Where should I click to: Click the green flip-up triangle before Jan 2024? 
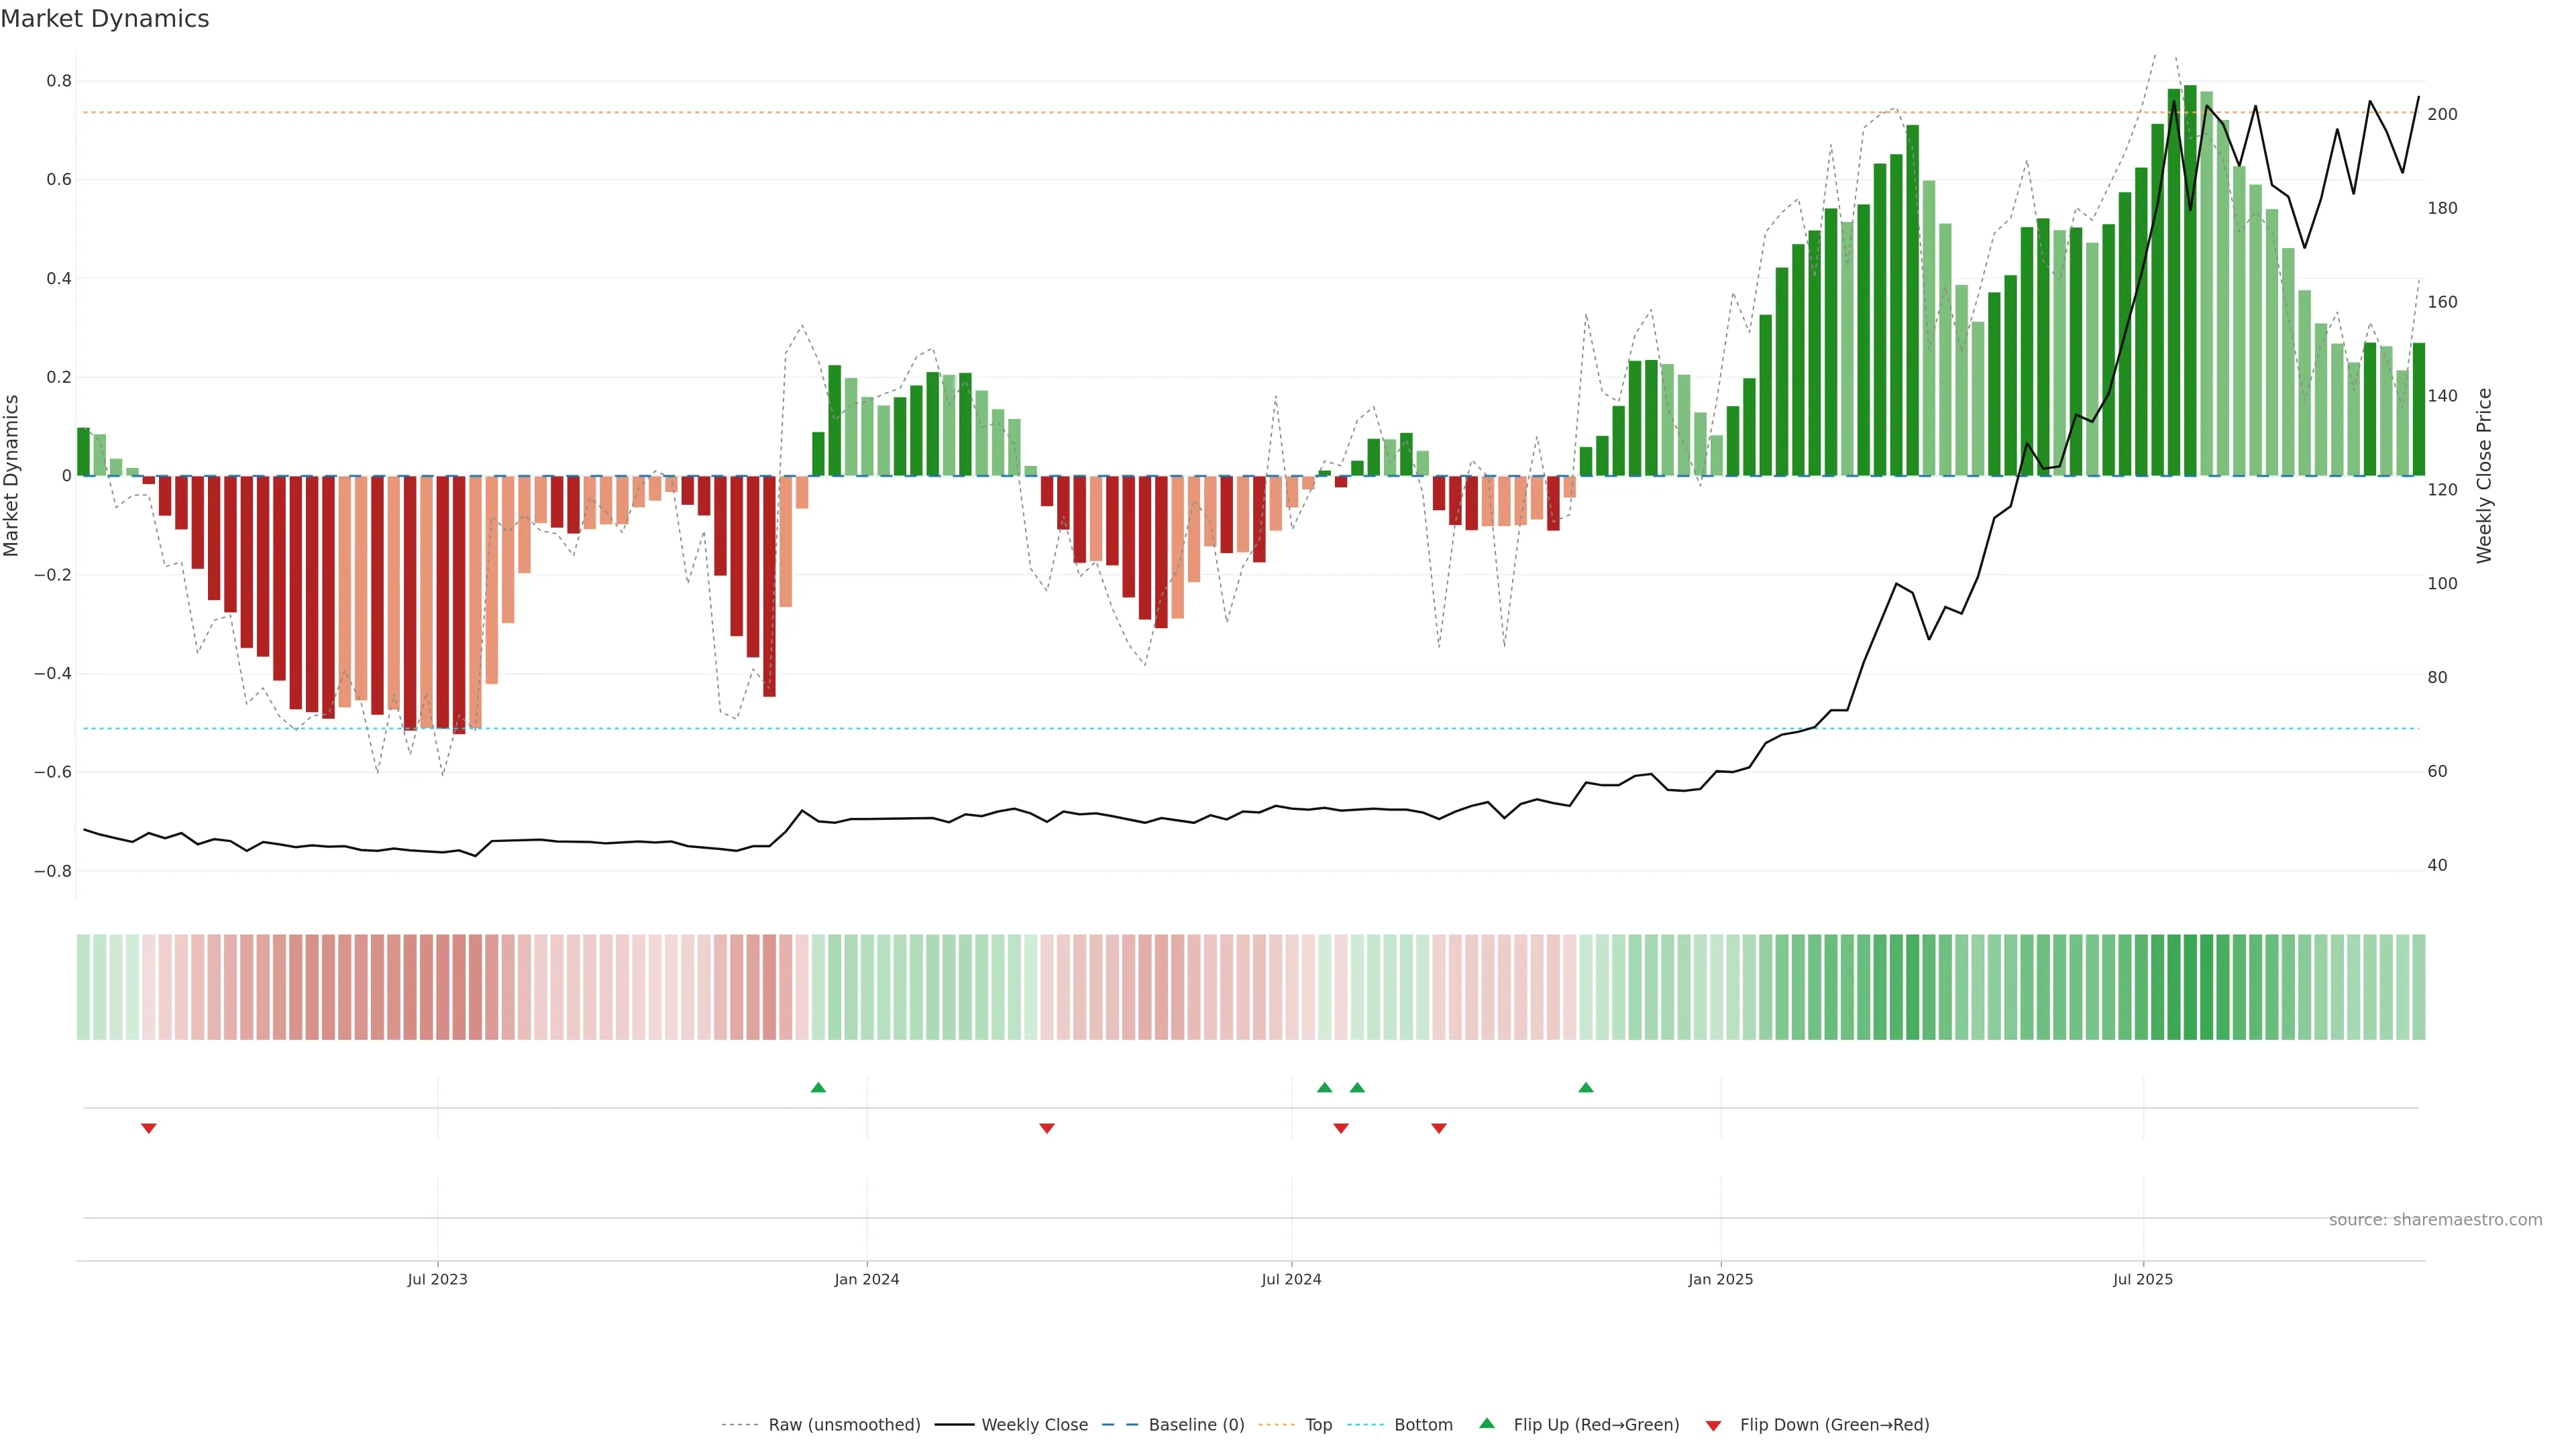(818, 1087)
